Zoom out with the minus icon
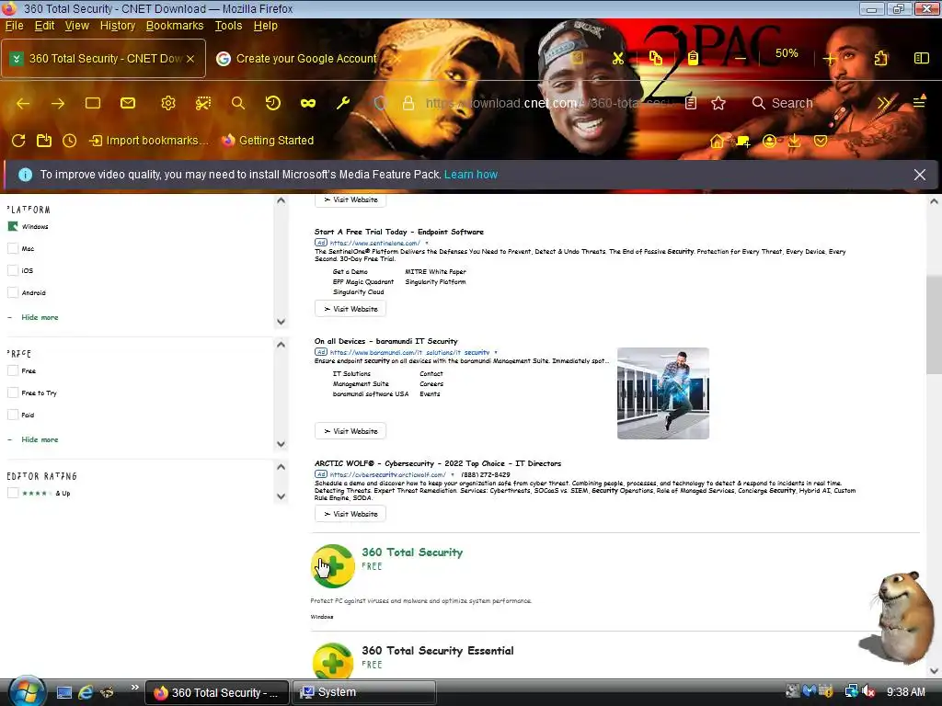 (741, 58)
